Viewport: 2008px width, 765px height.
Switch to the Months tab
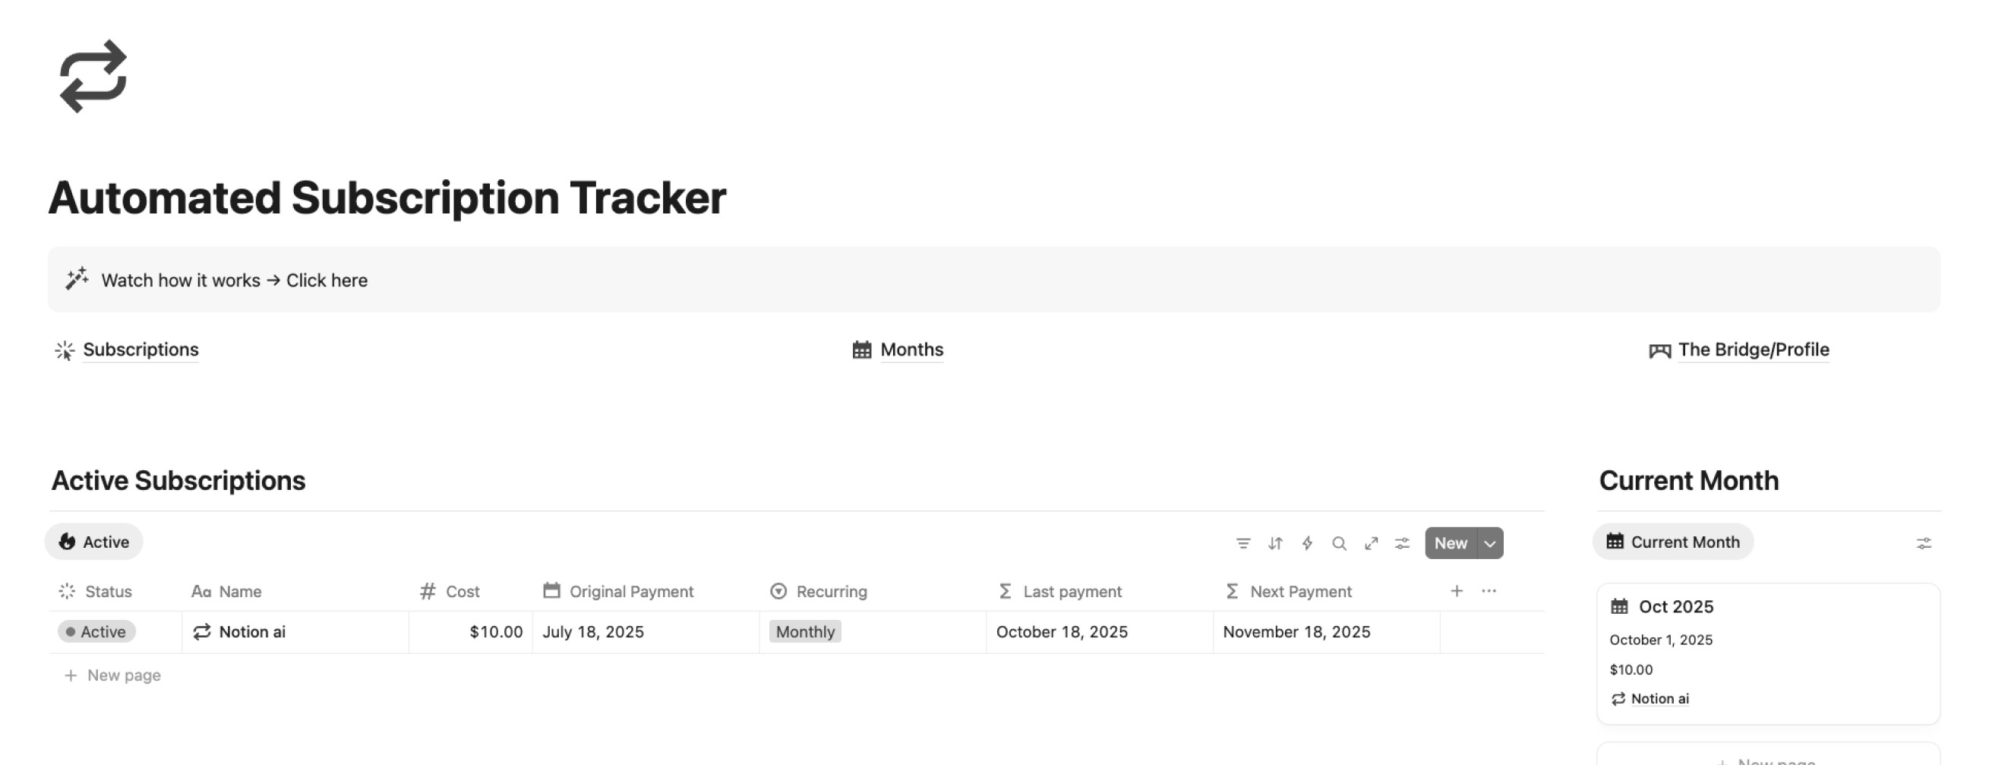[911, 349]
